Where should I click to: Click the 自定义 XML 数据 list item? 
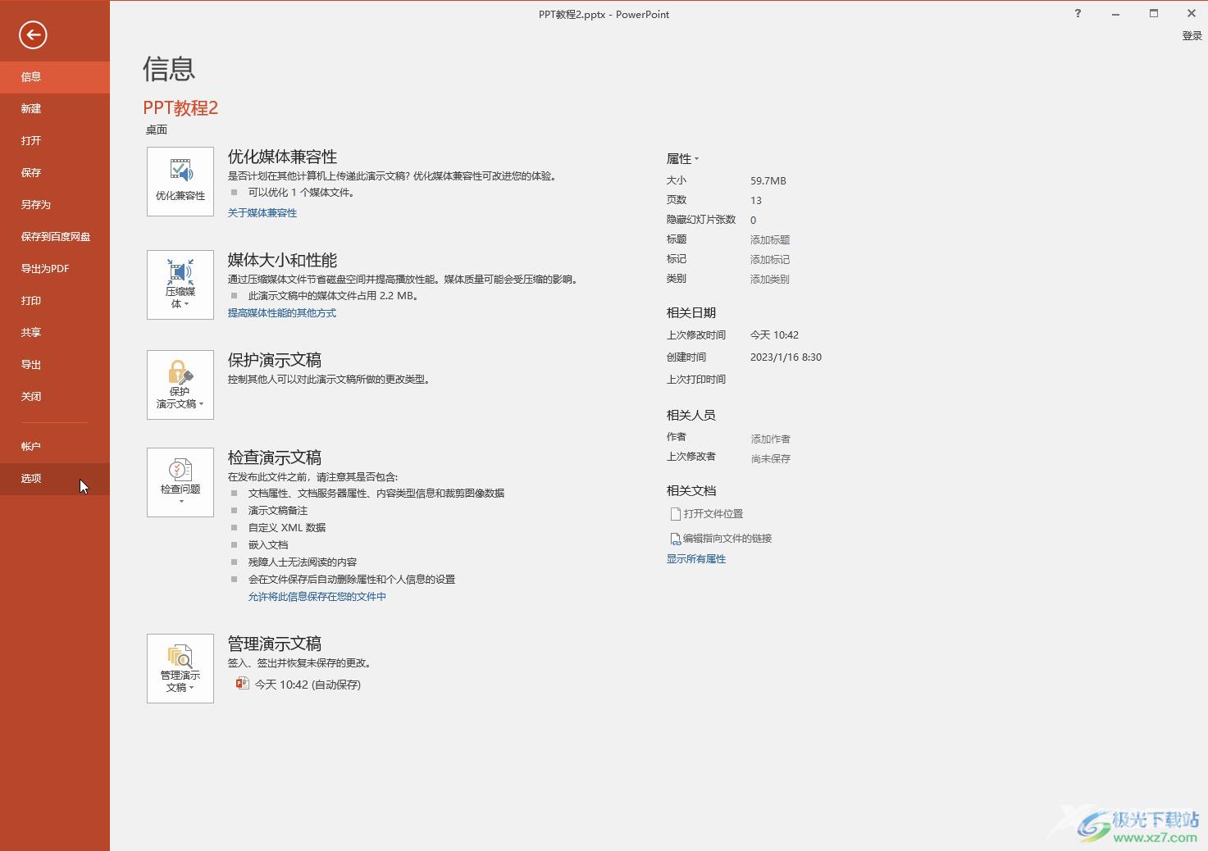287,528
